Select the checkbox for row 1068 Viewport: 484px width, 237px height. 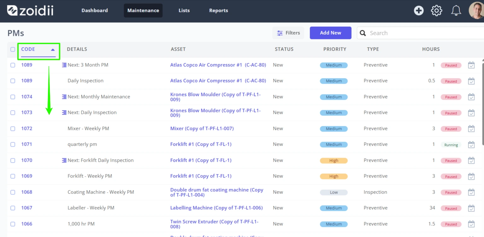(13, 192)
